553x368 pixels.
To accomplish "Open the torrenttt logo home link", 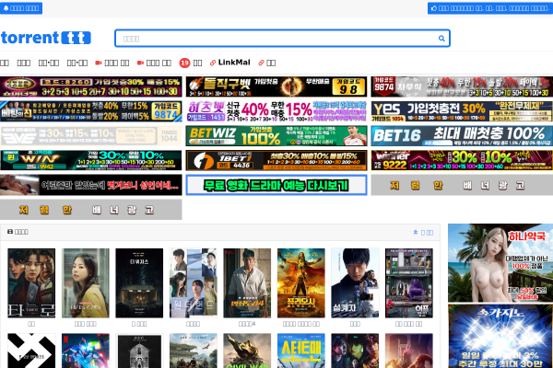I will (x=46, y=38).
